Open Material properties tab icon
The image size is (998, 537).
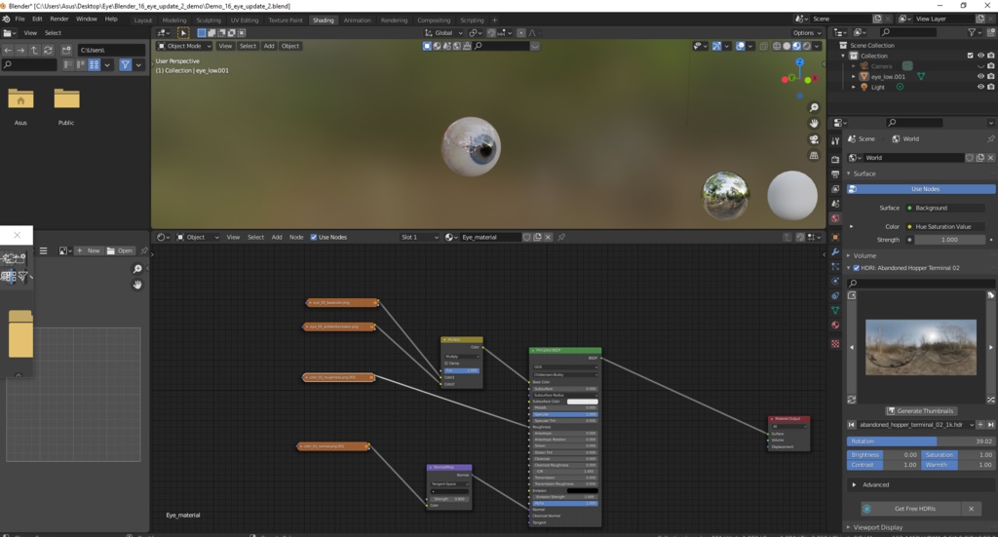click(835, 326)
